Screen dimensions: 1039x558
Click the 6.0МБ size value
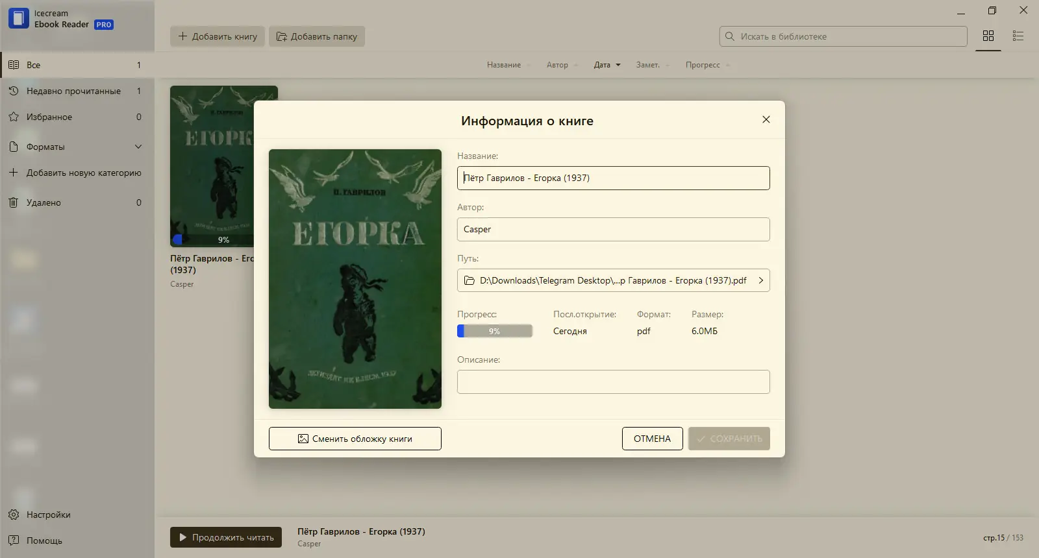tap(705, 331)
